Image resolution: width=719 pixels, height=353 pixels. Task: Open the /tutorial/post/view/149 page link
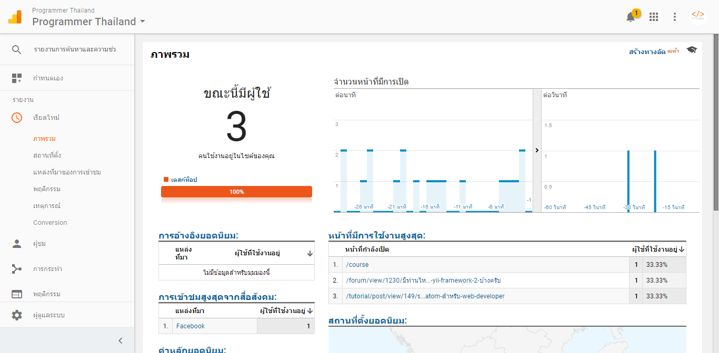[425, 296]
